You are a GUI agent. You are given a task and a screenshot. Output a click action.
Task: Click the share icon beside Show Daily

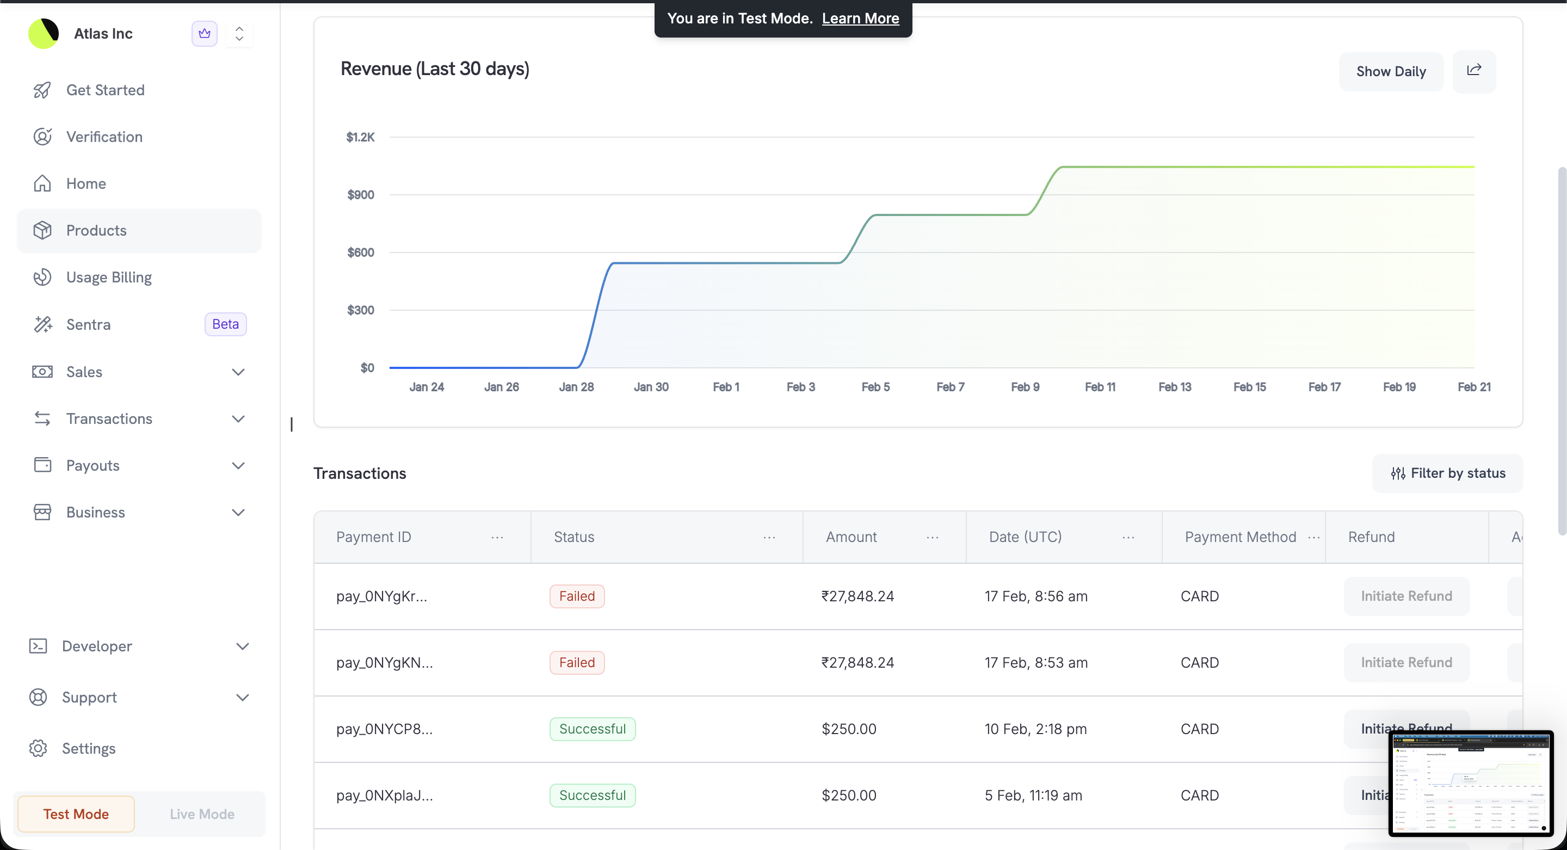coord(1475,71)
